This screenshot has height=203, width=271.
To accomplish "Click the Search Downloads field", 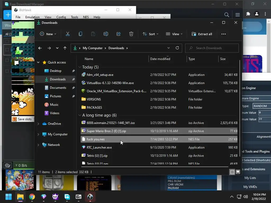I will point(212,48).
